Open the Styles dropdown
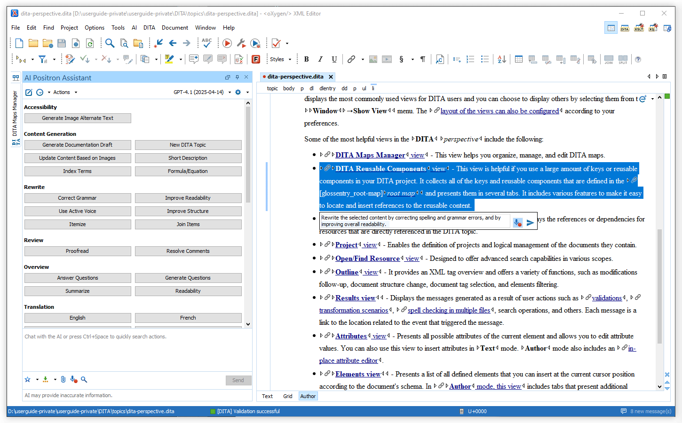Viewport: 682px width, 423px height. [281, 59]
